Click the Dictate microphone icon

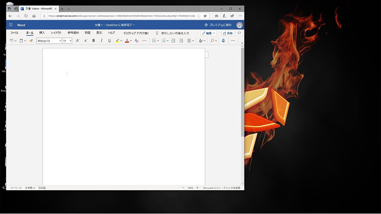[x=223, y=41]
